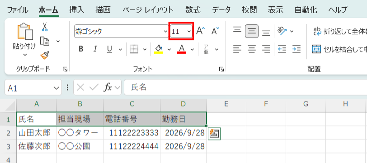Center text horizontally
Image resolution: width=367 pixels, height=163 pixels.
tap(252, 49)
